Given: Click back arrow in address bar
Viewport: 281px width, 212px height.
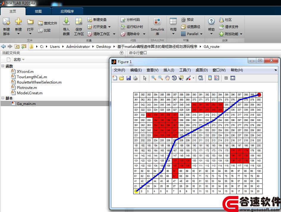Looking at the screenshot, I should 3,47.
